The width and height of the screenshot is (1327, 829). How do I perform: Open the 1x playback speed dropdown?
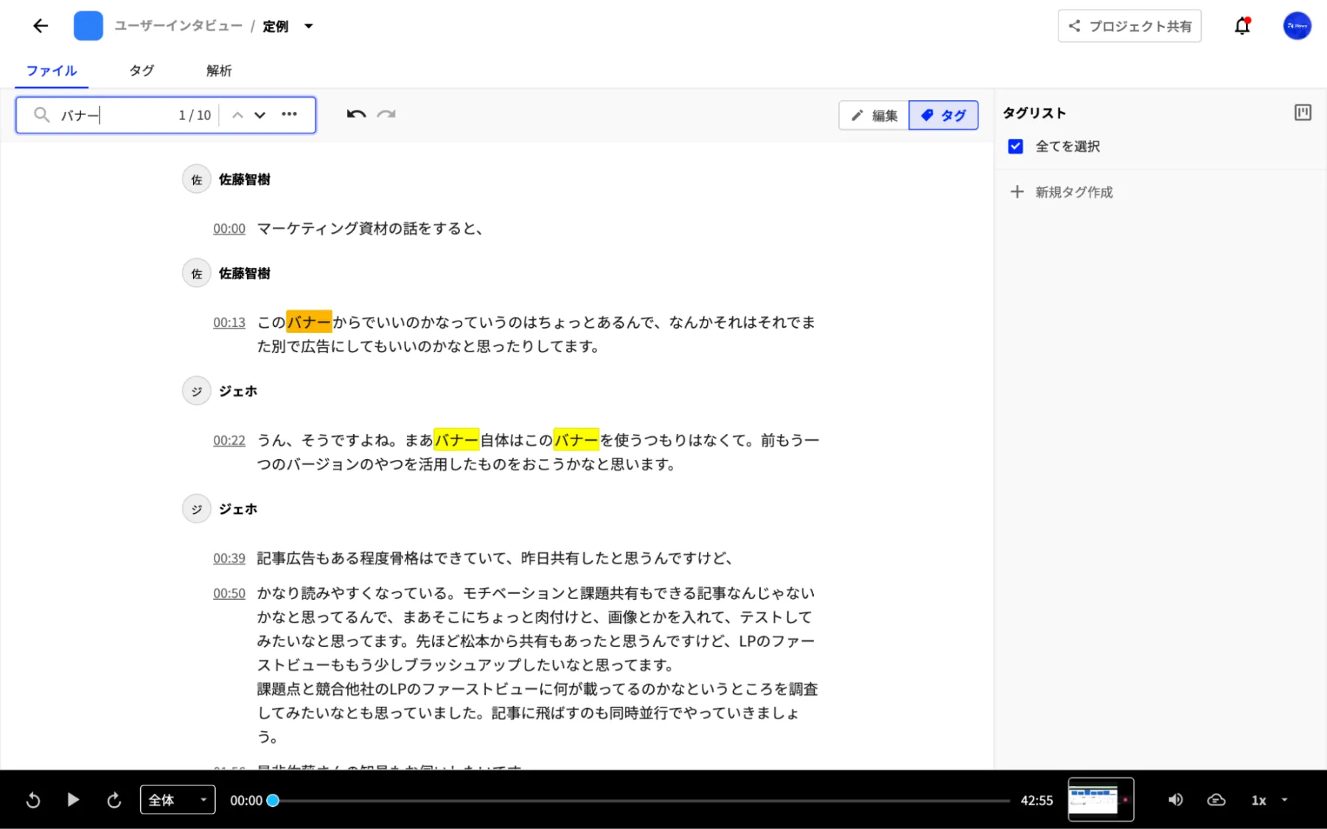(1269, 800)
